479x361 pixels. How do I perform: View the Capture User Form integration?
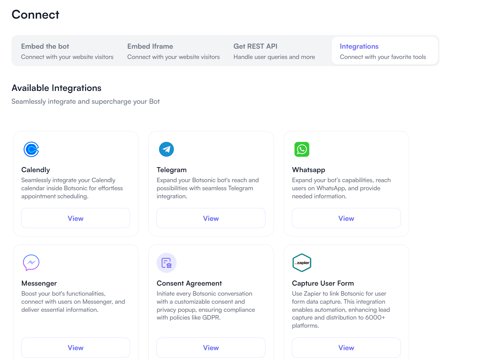coord(346,348)
